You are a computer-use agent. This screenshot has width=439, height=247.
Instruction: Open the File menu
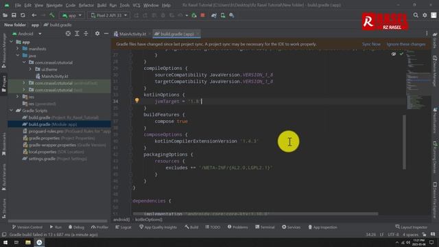[x=18, y=5]
